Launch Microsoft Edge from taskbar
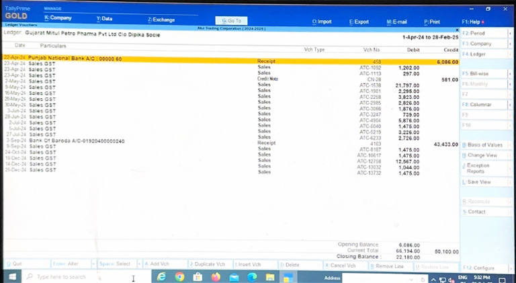 tap(163, 276)
